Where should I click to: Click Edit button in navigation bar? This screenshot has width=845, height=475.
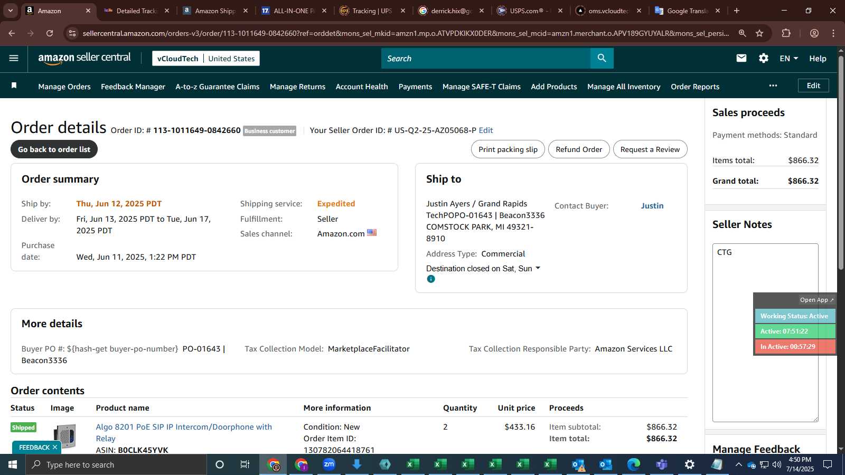tap(813, 85)
